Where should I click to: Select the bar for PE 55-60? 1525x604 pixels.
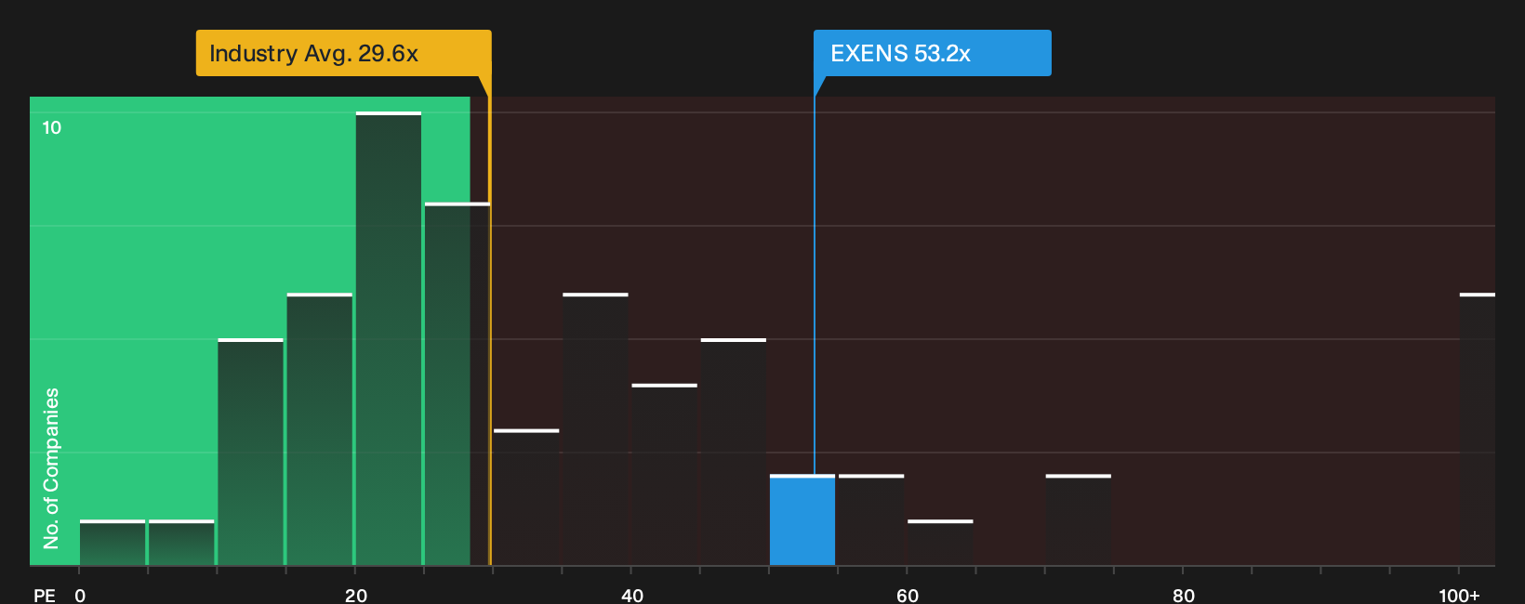point(871,520)
